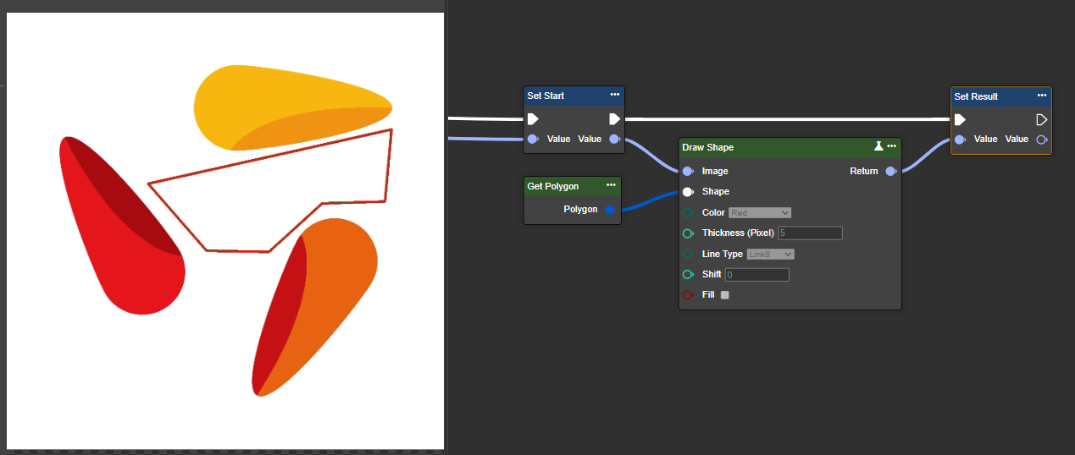Click the Shape input port on Draw Shape
The height and width of the screenshot is (455, 1075).
(x=688, y=191)
